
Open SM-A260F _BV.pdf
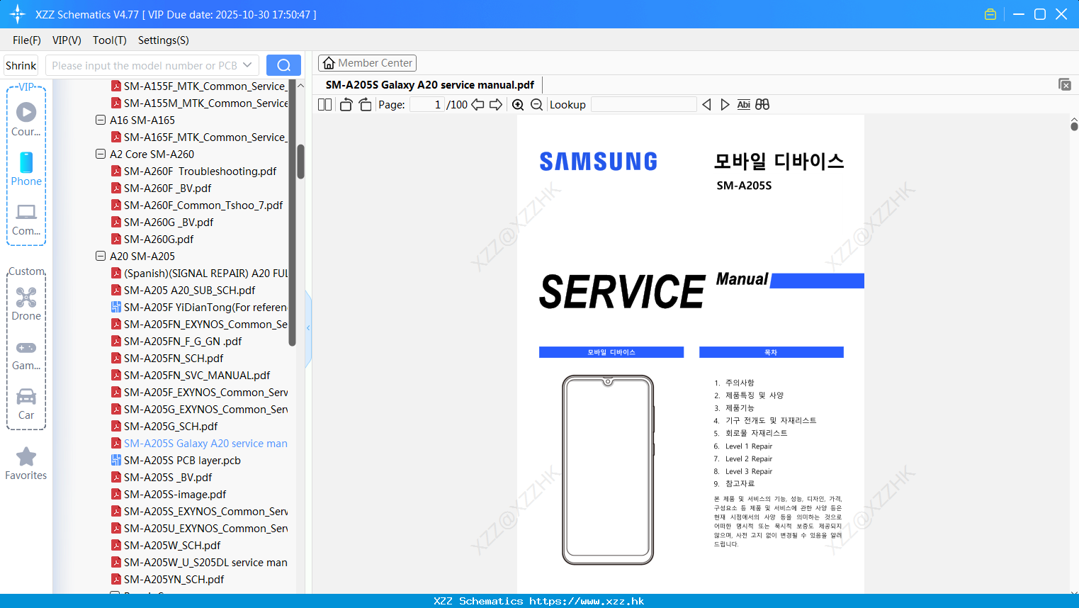[167, 188]
